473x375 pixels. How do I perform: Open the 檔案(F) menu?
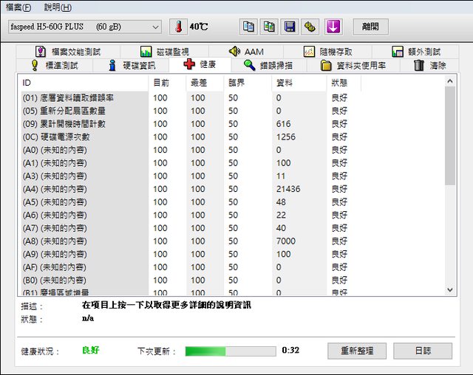18,7
